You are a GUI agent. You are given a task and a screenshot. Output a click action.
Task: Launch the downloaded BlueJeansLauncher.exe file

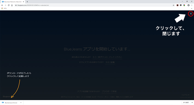[x=10, y=103]
